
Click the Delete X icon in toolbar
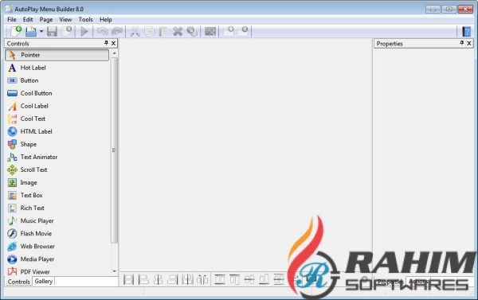pos(178,31)
